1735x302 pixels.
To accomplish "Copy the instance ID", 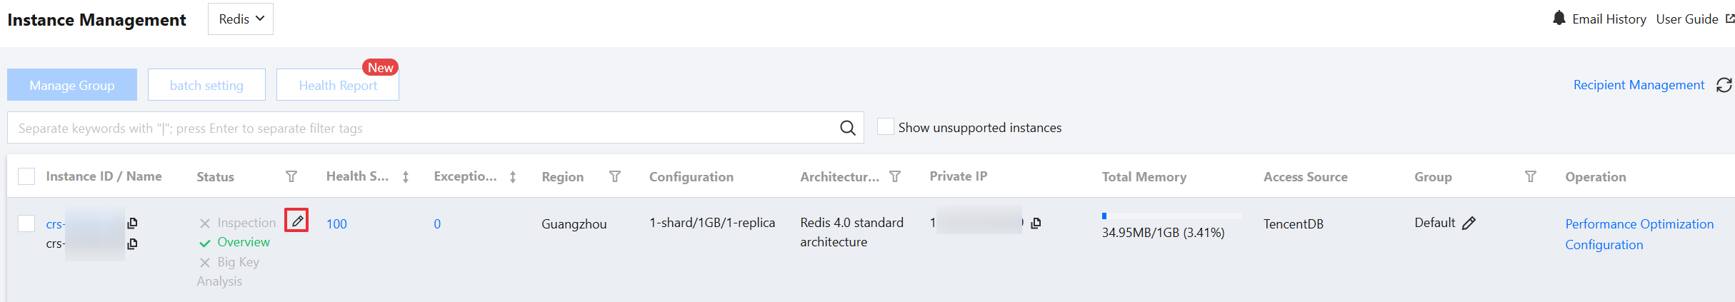I will 132,223.
